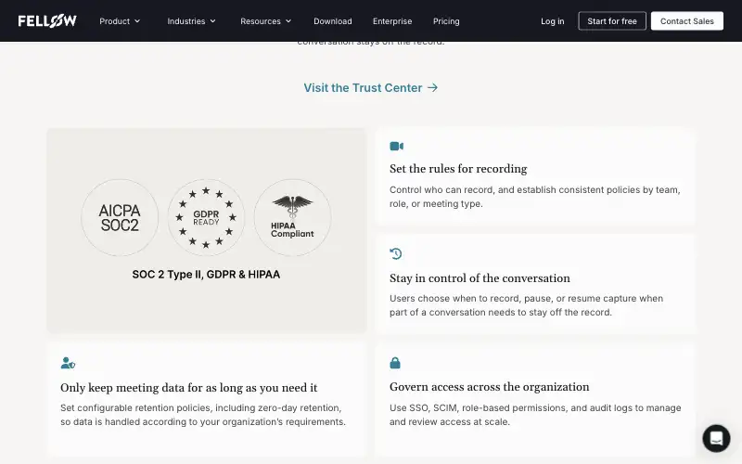Click the history clock icon above Stay in control
The width and height of the screenshot is (742, 464).
click(396, 253)
